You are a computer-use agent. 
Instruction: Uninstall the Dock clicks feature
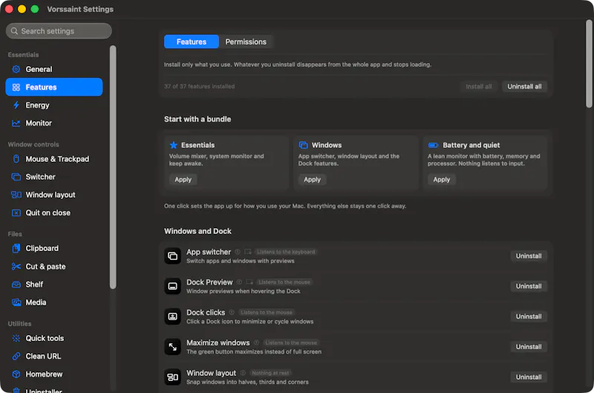(x=529, y=316)
